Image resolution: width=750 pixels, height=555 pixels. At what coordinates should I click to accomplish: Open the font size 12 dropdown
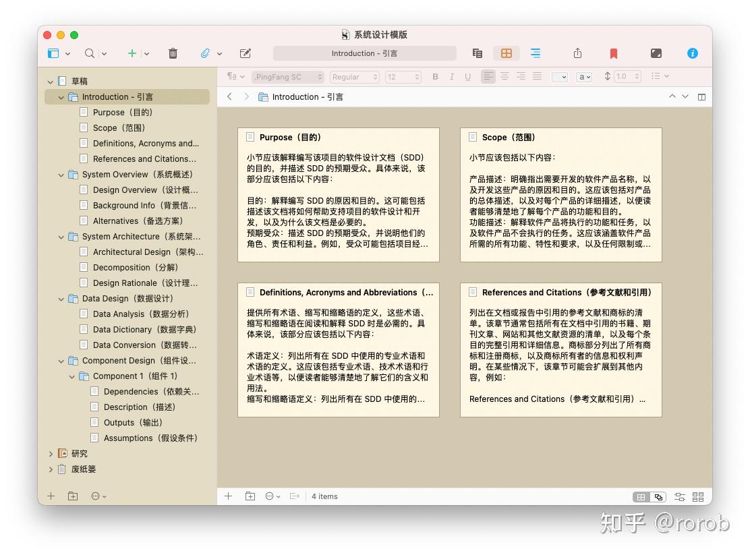coord(403,77)
